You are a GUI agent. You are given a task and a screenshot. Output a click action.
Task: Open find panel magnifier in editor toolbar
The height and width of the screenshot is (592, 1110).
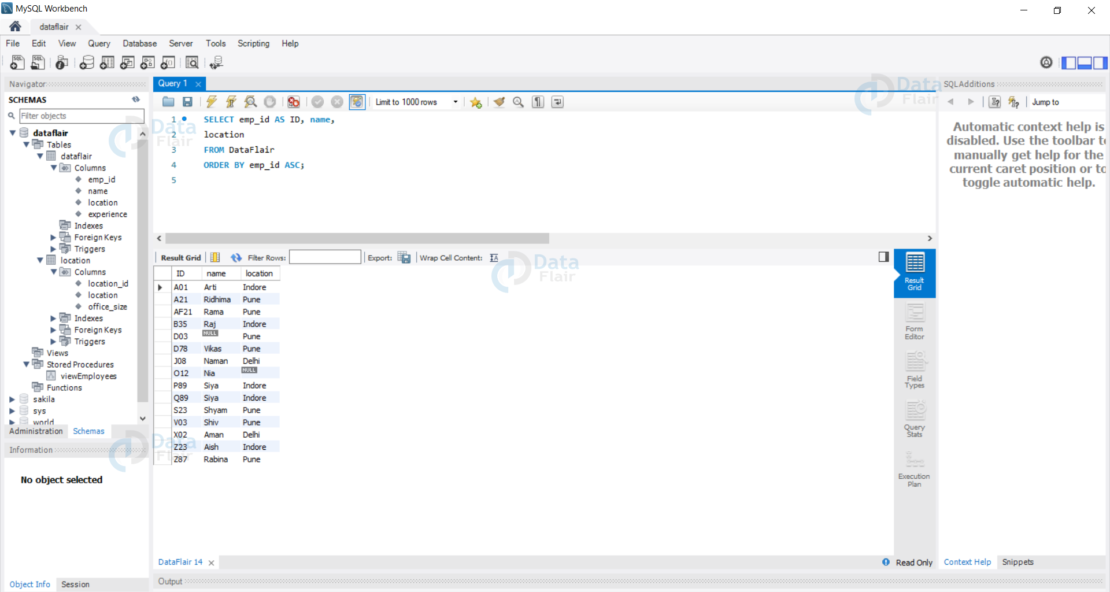pos(519,102)
